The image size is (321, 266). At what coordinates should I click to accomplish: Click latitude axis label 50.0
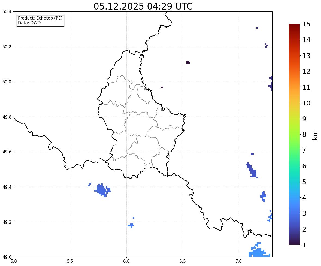tap(7, 82)
